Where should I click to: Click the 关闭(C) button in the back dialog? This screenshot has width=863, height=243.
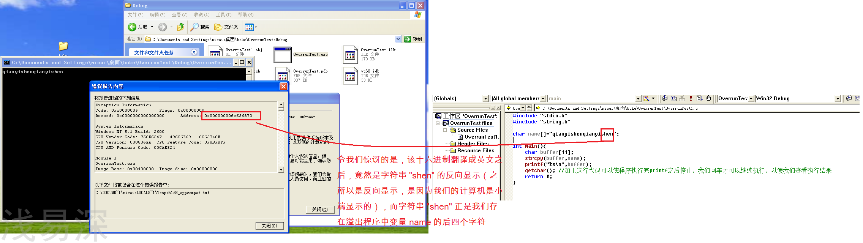point(320,210)
